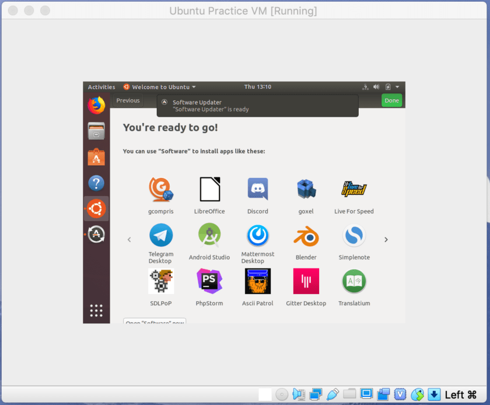This screenshot has height=405, width=490.
Task: Open the Welcome to Ubuntu app menu
Action: pyautogui.click(x=160, y=87)
